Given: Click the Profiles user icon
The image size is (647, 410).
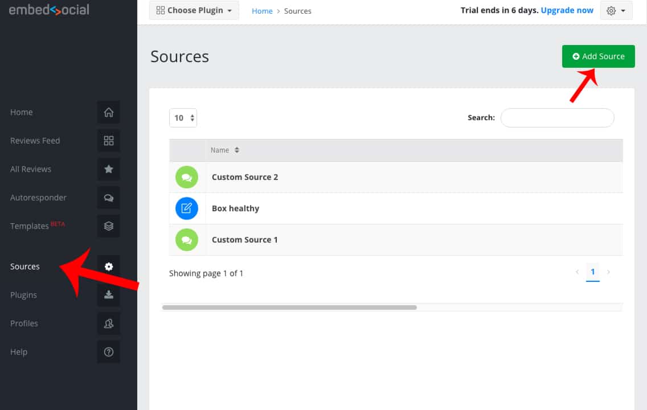Looking at the screenshot, I should point(109,323).
